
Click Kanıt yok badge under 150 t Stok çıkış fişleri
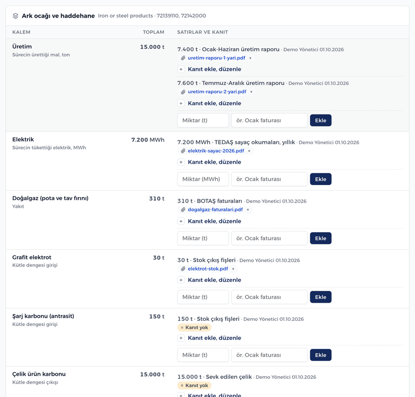tap(194, 328)
